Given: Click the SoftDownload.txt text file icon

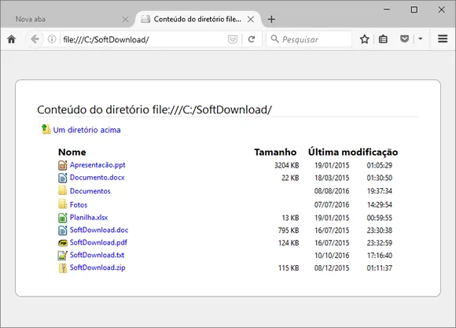Looking at the screenshot, I should tap(62, 255).
